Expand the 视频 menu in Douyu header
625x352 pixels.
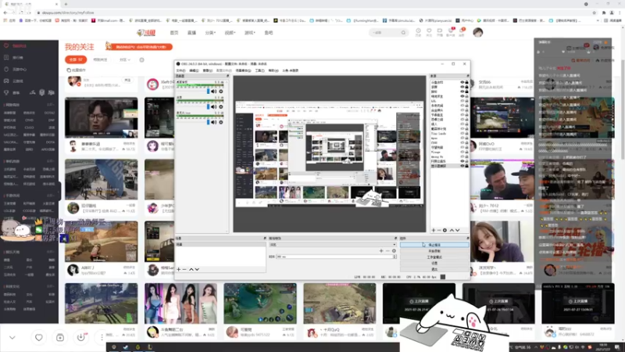[230, 33]
